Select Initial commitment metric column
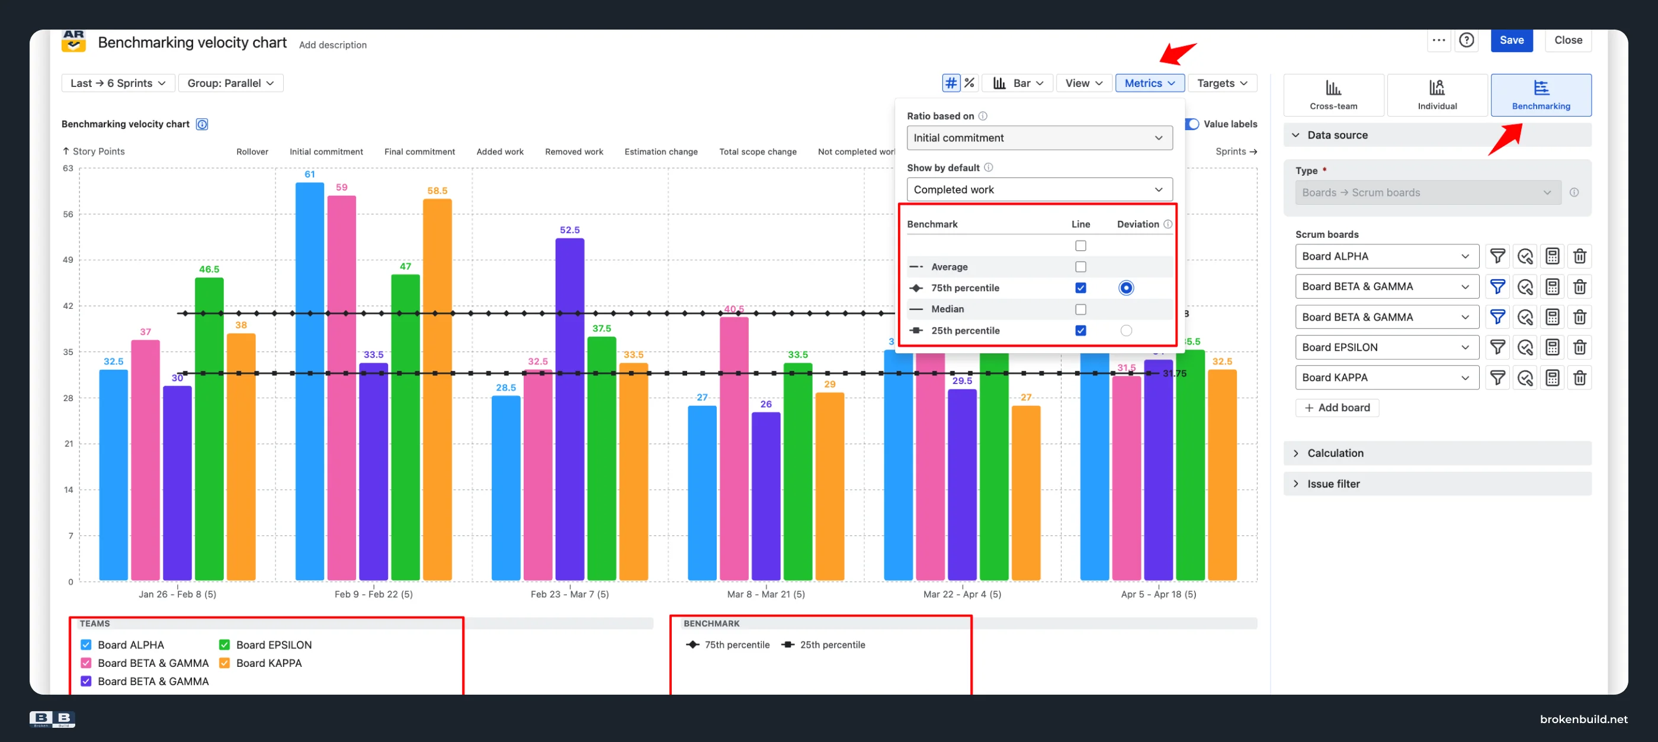1658x742 pixels. pyautogui.click(x=326, y=151)
